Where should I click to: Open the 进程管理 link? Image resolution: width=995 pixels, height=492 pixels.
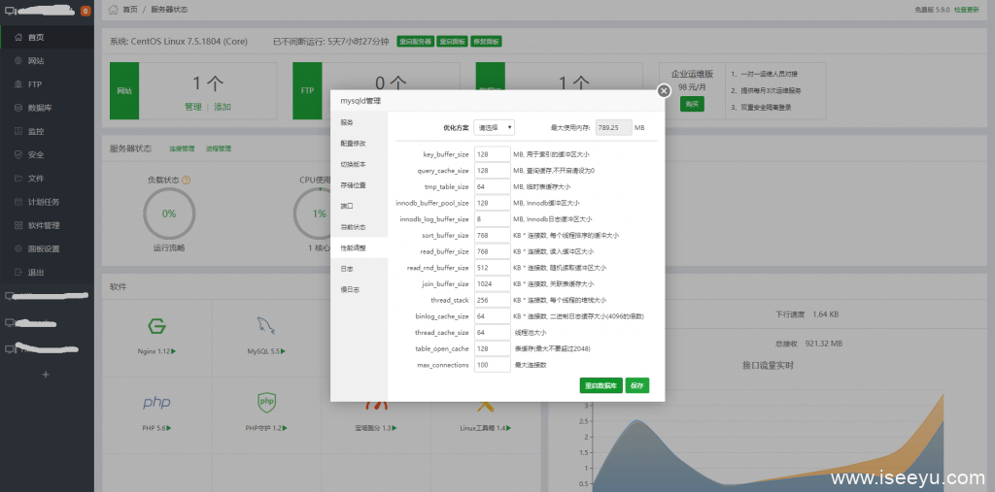click(219, 149)
